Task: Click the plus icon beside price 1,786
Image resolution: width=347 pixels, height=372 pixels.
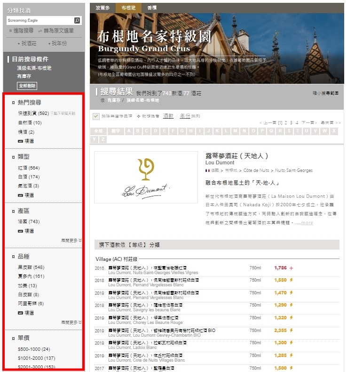Action: pyautogui.click(x=292, y=268)
